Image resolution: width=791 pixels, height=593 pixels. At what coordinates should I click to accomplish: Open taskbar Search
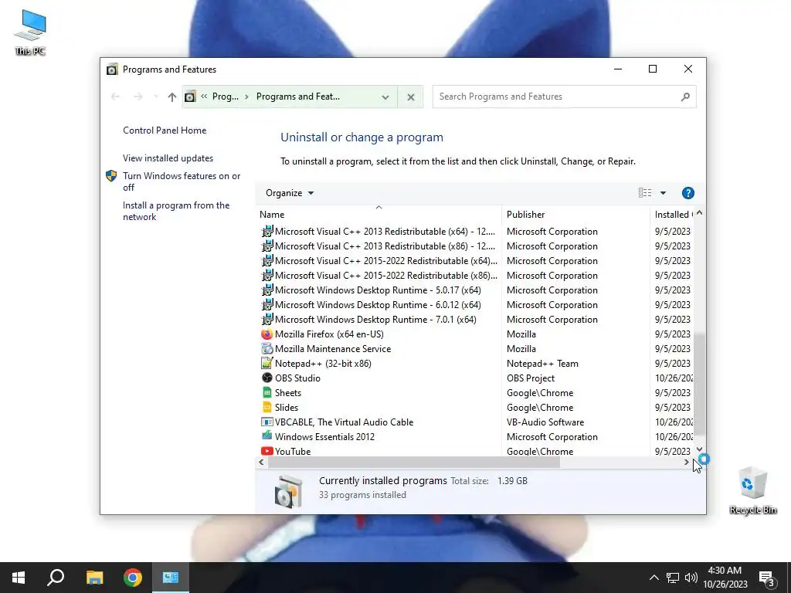pyautogui.click(x=56, y=578)
